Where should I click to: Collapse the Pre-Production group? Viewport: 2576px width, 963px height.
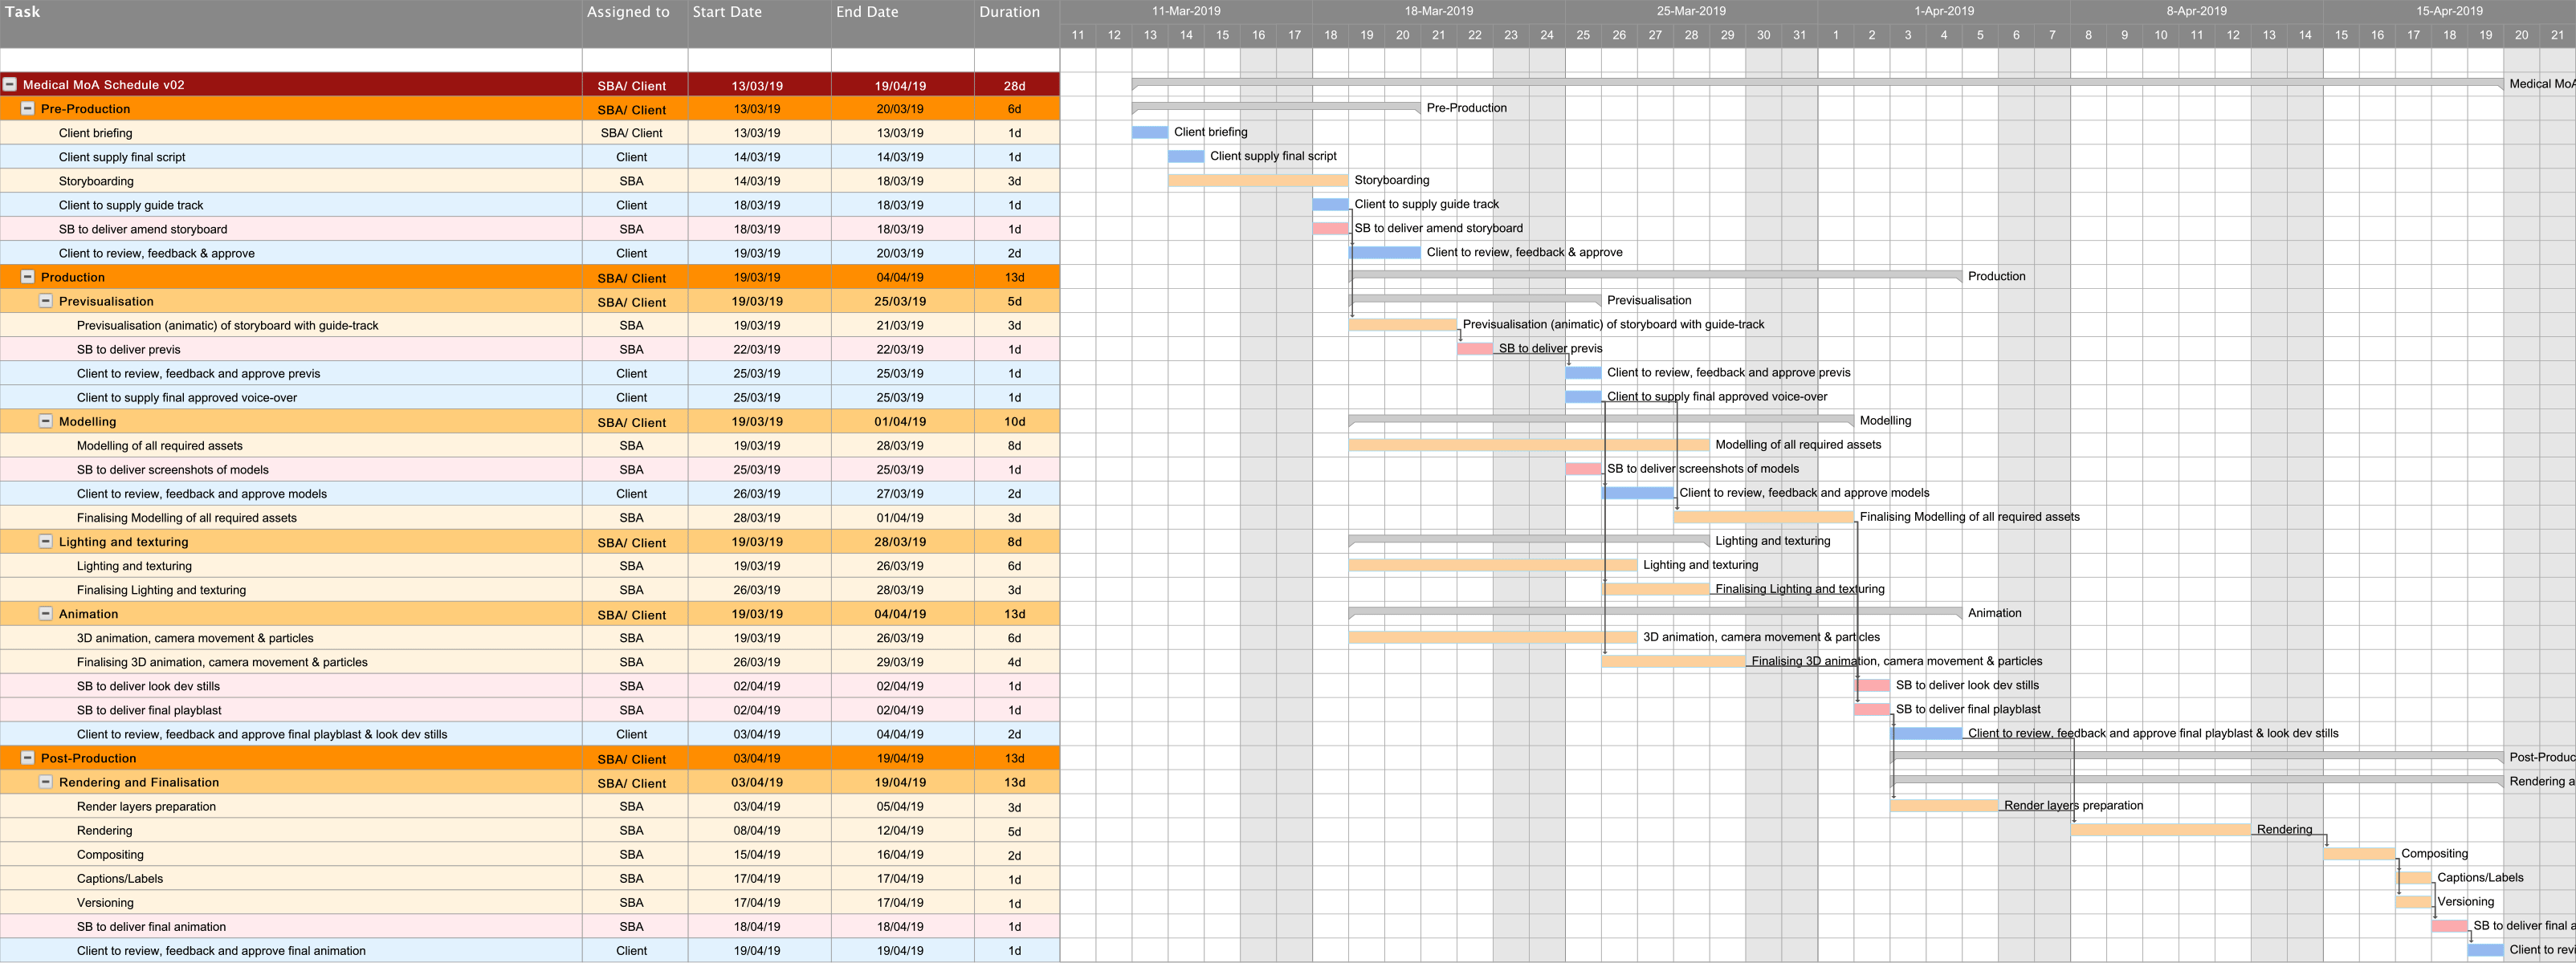pyautogui.click(x=28, y=109)
